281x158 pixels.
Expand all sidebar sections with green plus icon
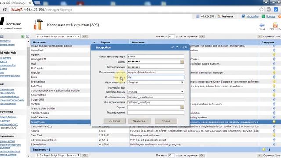22,36
